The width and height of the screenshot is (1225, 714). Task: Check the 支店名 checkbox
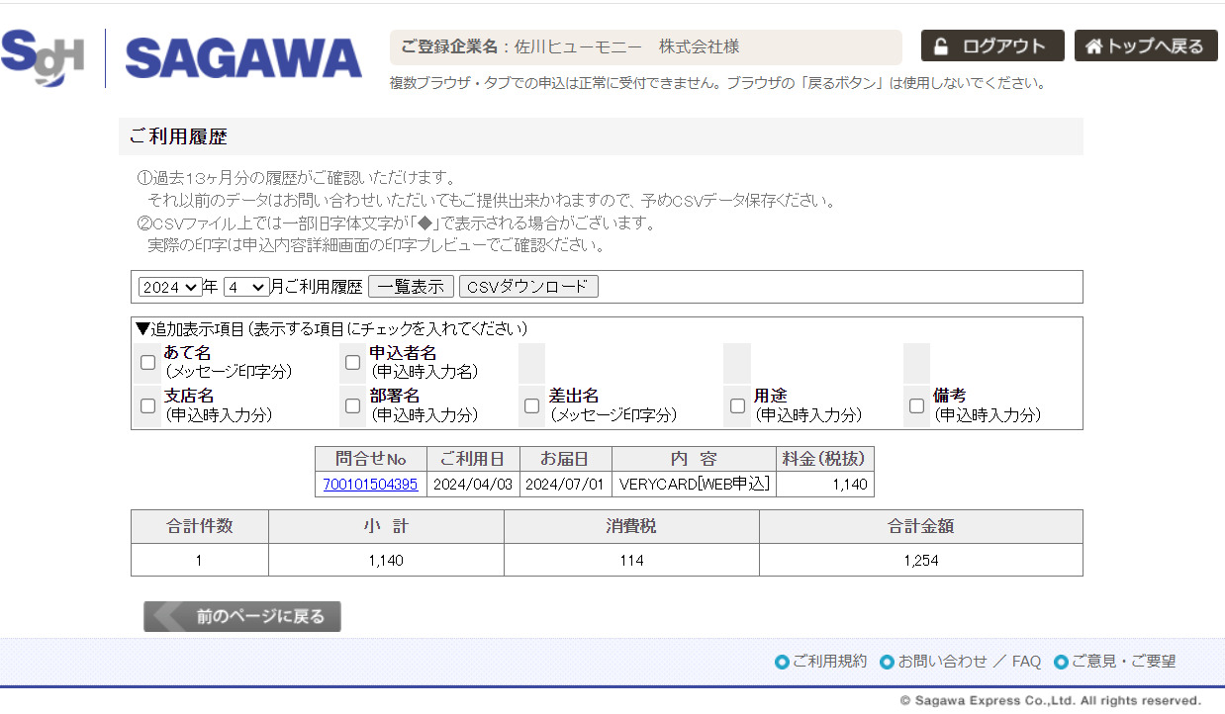148,405
